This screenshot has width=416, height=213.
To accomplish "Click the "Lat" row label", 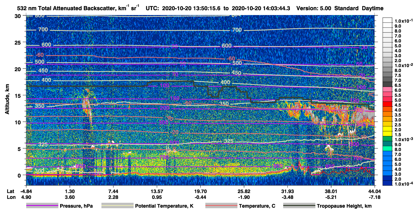I will 11,191.
